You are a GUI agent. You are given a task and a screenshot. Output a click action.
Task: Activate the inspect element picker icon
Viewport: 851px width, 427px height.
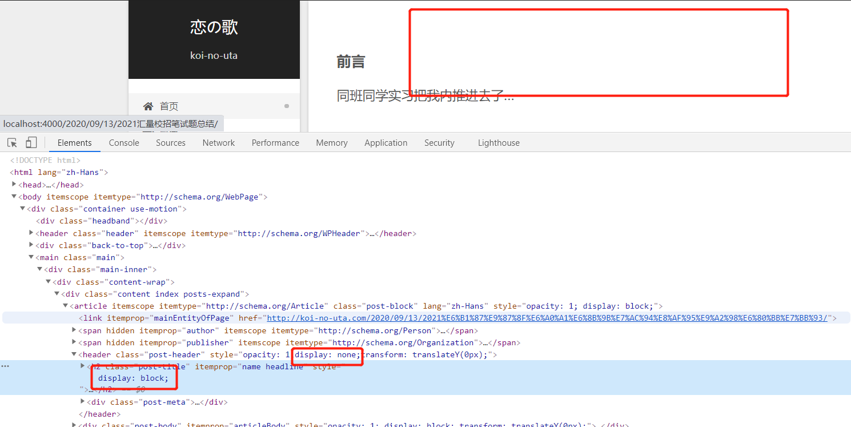pos(13,143)
